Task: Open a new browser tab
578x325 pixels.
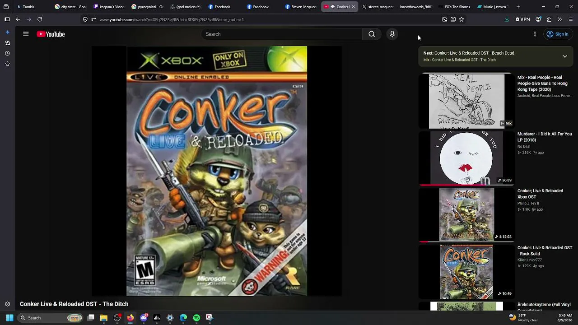Action: 518,7
